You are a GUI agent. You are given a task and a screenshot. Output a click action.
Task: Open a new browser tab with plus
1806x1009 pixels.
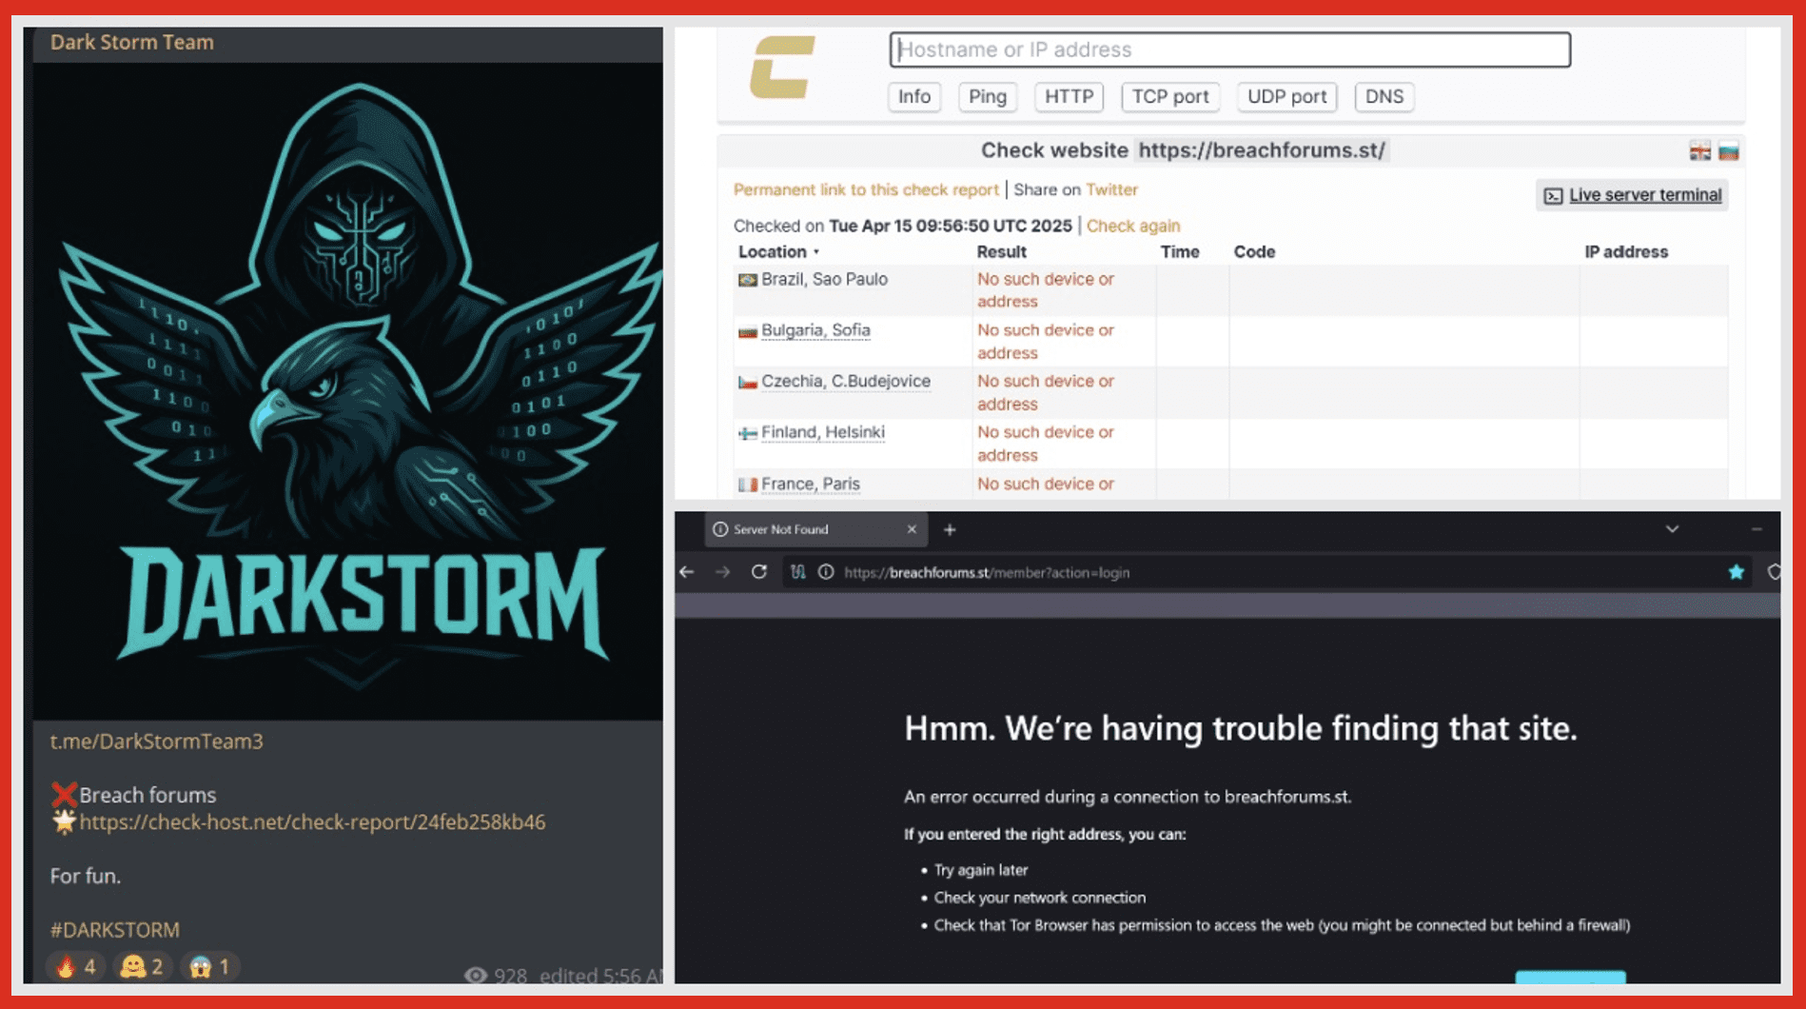point(949,530)
